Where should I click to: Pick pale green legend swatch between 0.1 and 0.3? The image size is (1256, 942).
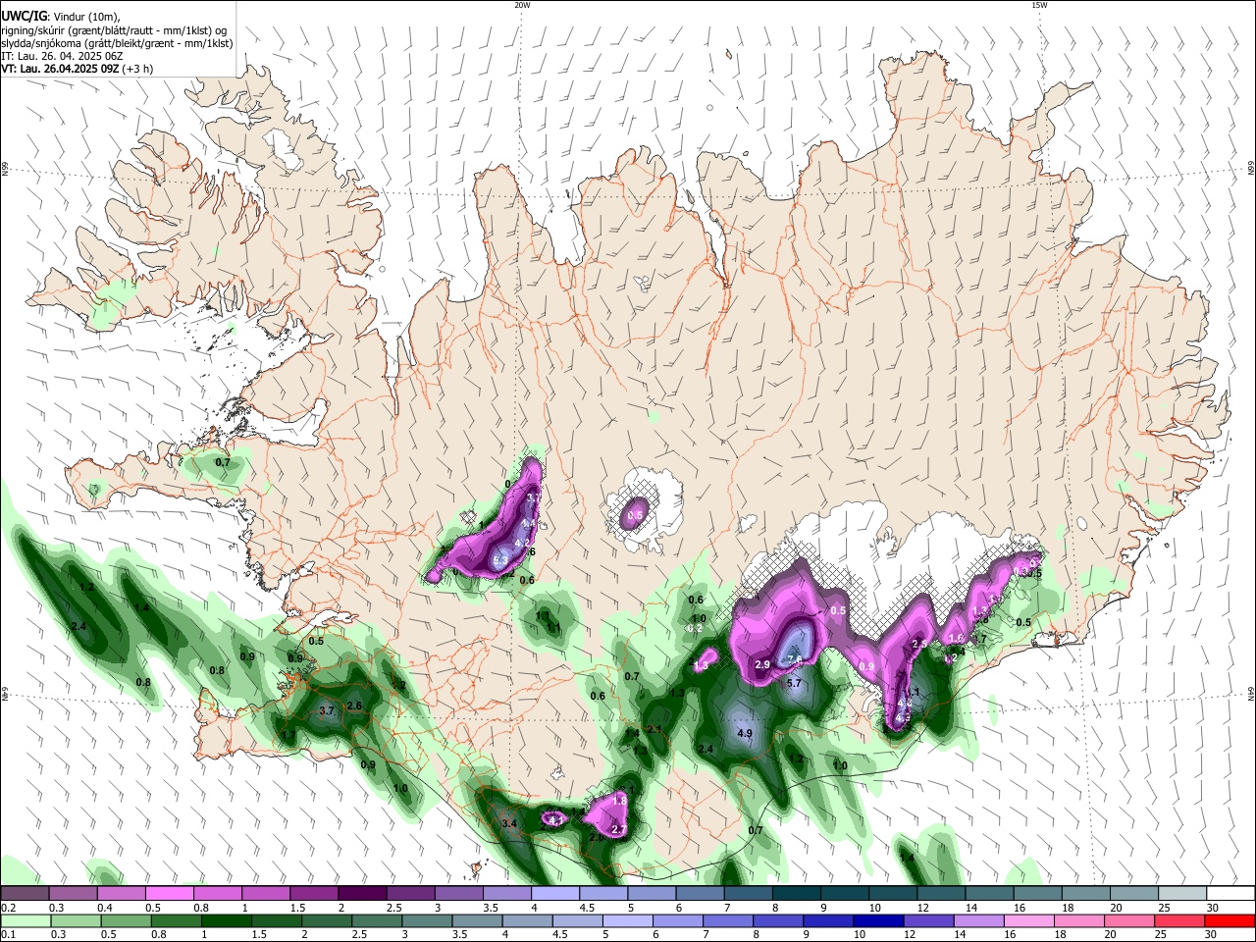[26, 920]
